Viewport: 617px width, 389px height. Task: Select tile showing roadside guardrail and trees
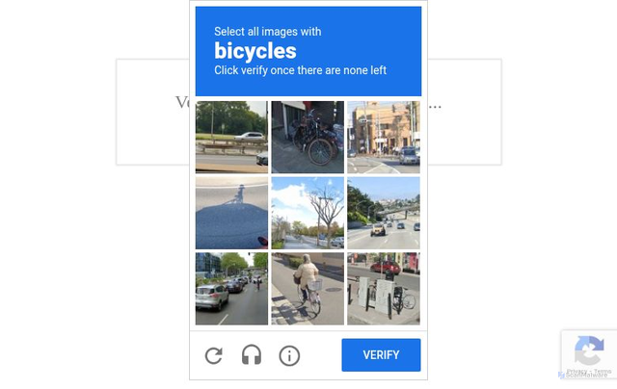pyautogui.click(x=231, y=137)
